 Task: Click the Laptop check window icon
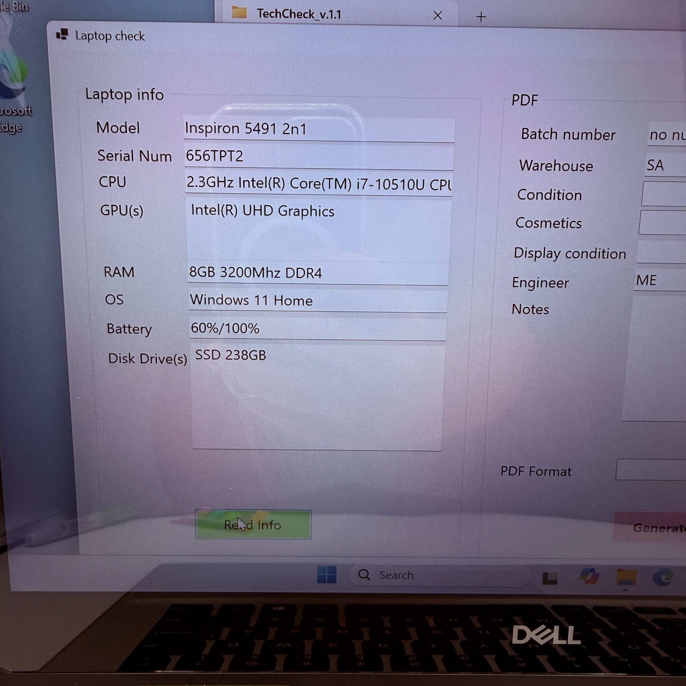(x=62, y=34)
